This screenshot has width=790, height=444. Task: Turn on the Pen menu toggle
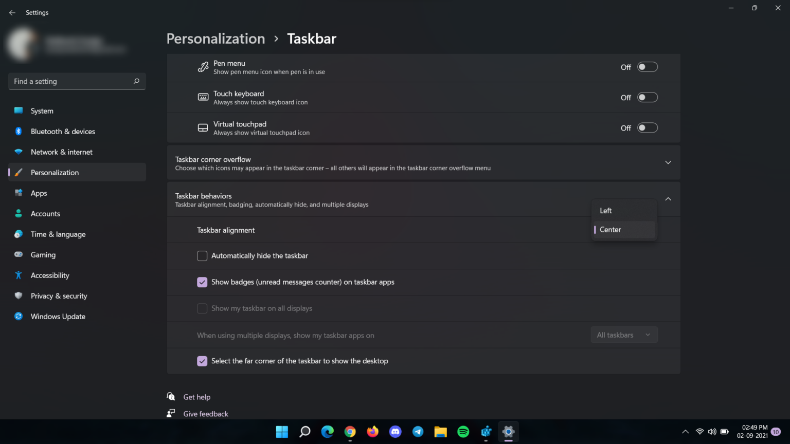pos(648,67)
